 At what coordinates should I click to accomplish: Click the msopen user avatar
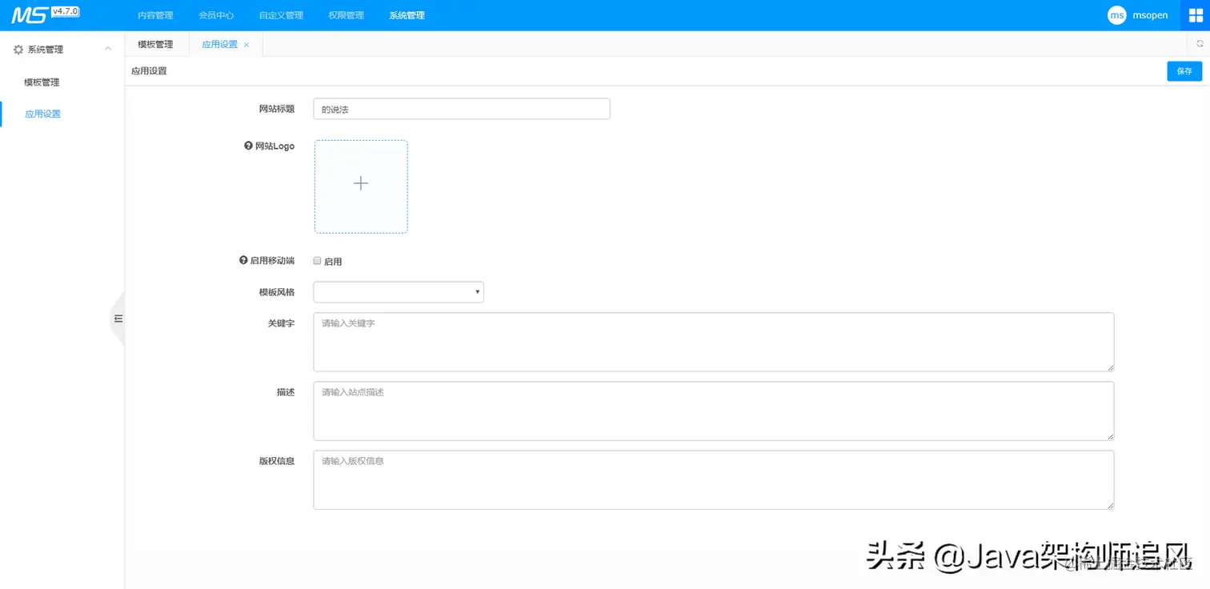1116,14
